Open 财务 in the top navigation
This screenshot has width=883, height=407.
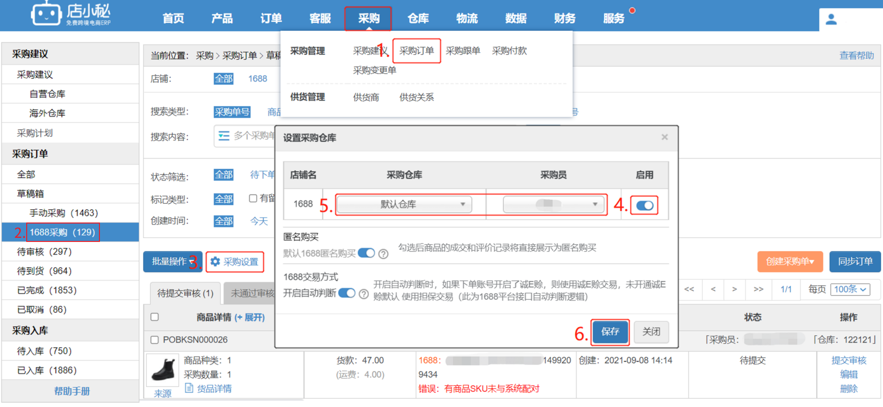coord(565,18)
